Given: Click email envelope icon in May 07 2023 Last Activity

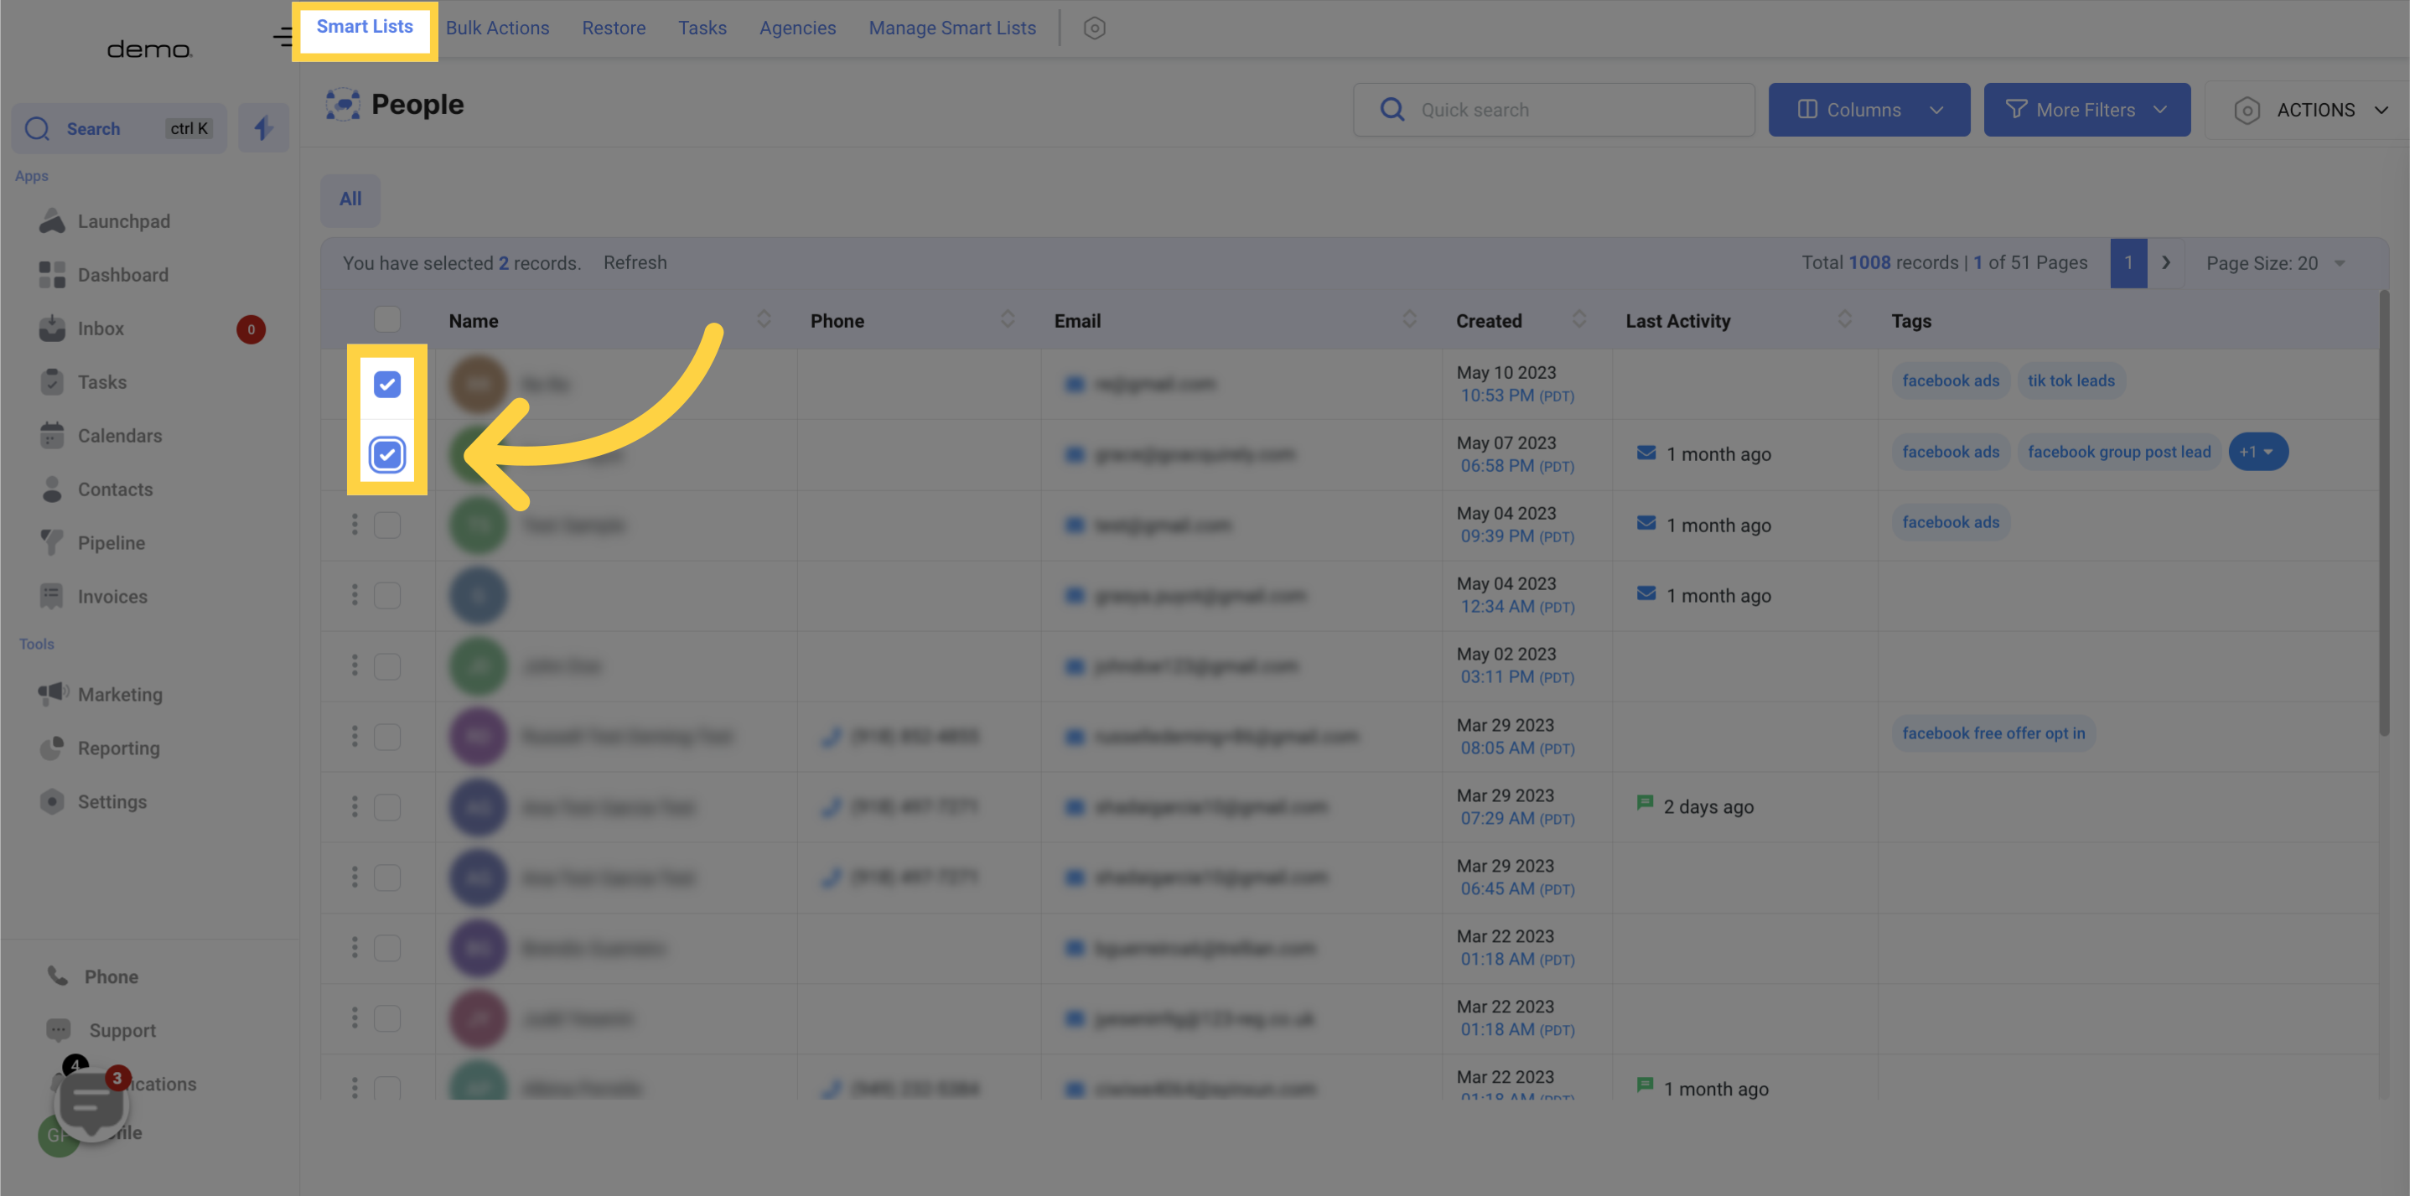Looking at the screenshot, I should (x=1646, y=453).
